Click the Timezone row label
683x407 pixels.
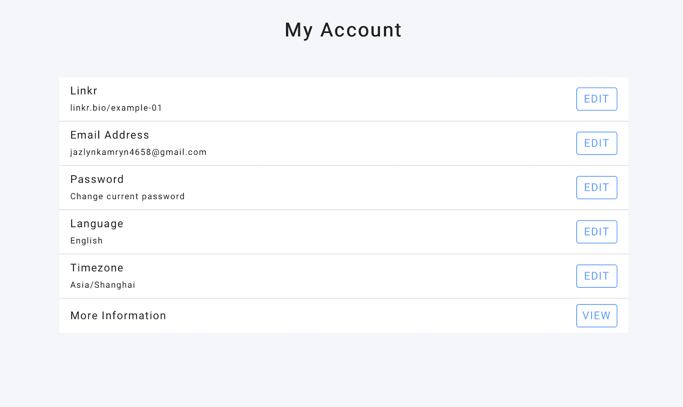click(97, 268)
